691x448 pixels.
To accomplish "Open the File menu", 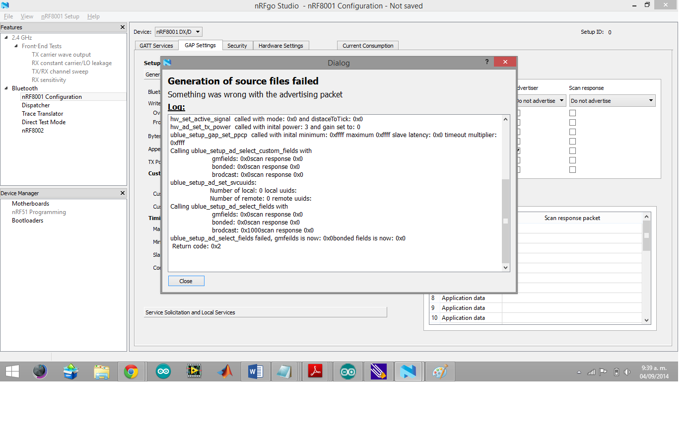I will (x=8, y=16).
